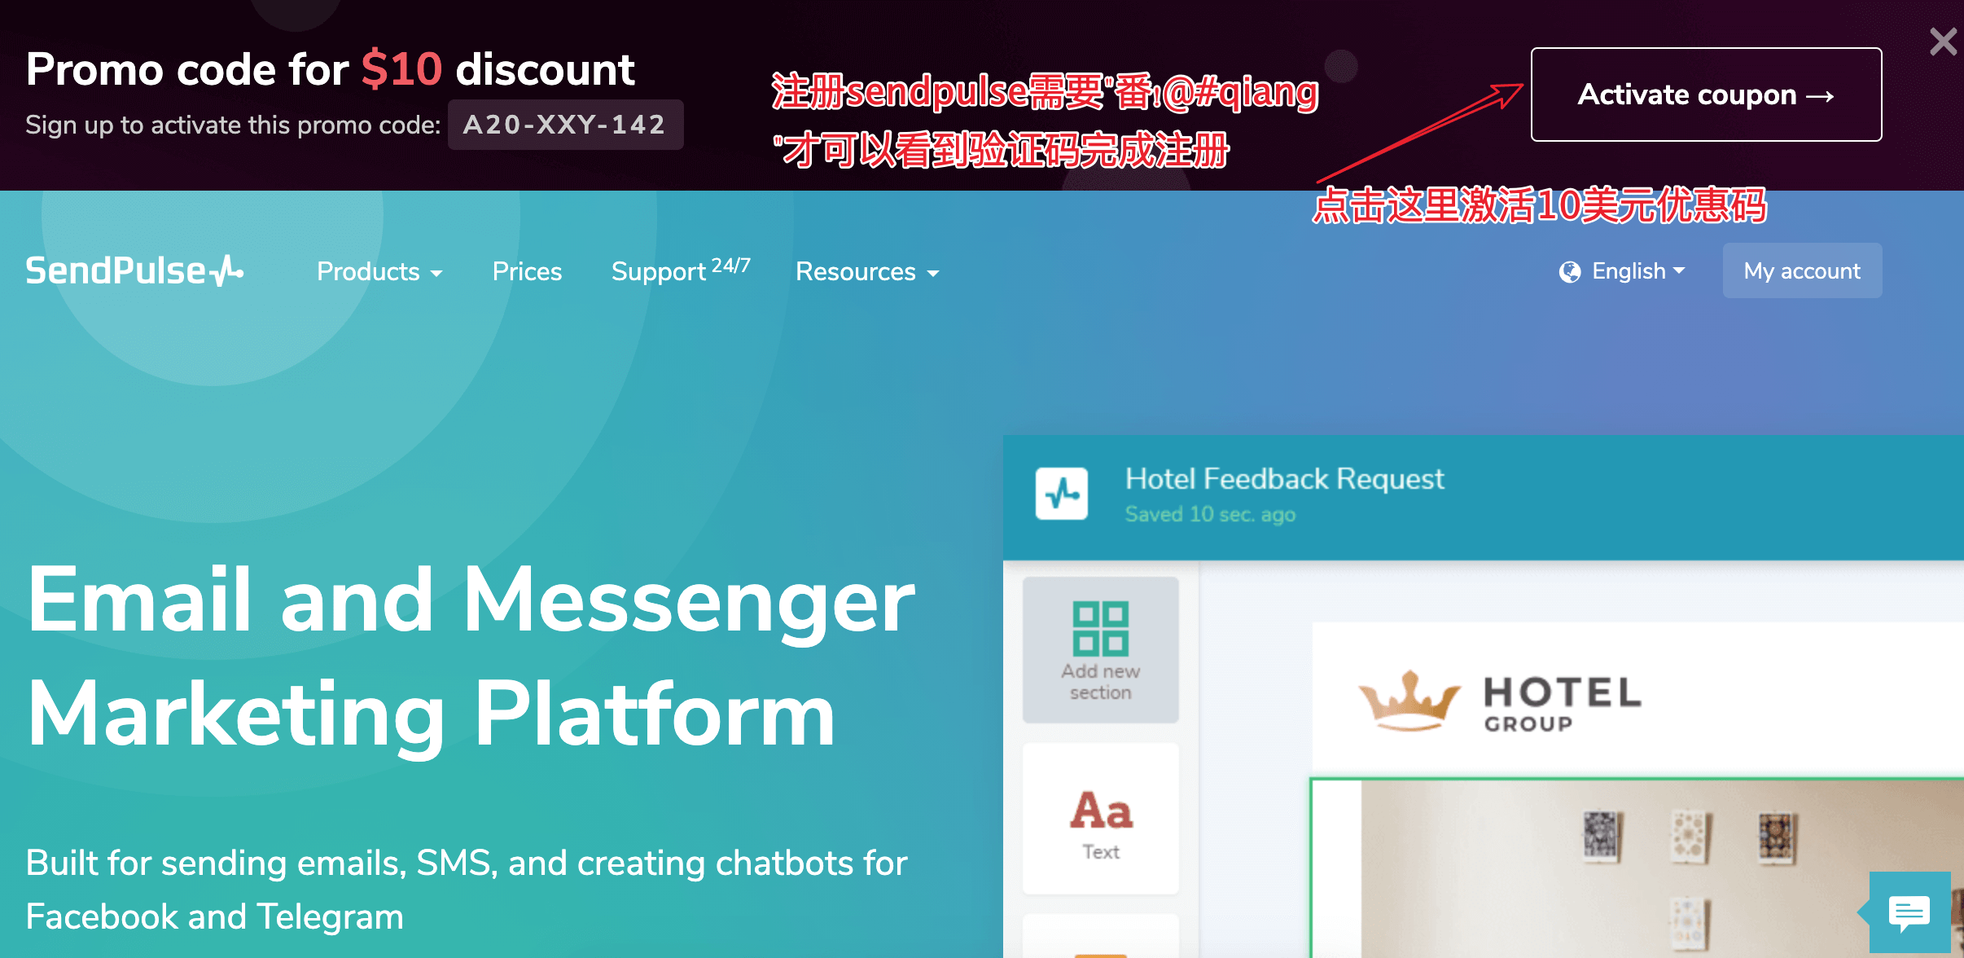Open the Prices menu item
Image resolution: width=1964 pixels, height=958 pixels.
click(x=528, y=272)
